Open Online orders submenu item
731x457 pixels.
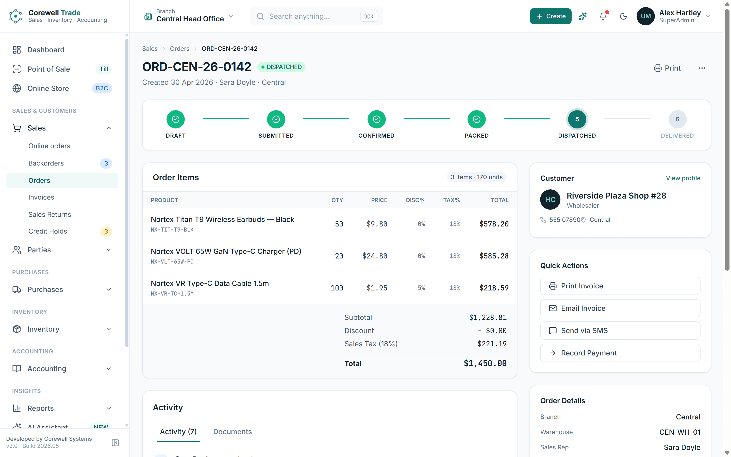(62, 146)
